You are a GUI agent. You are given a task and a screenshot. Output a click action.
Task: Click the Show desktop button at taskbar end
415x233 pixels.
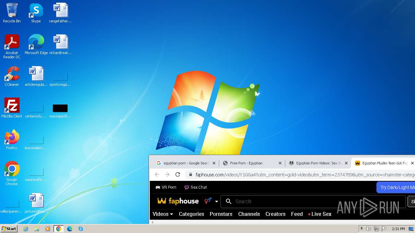pos(412,229)
